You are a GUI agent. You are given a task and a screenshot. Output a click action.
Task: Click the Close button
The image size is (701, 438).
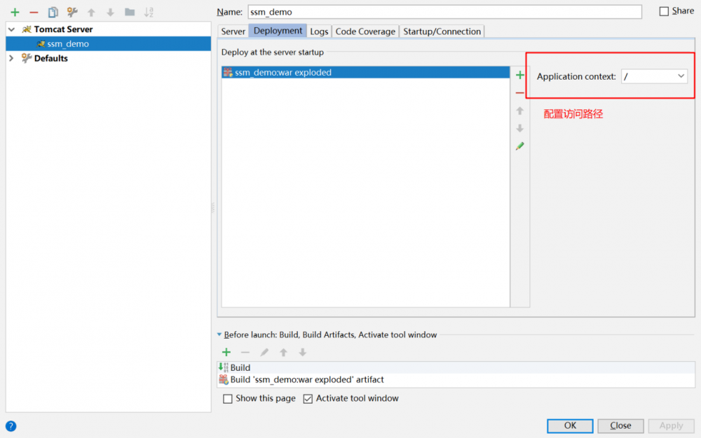click(620, 425)
